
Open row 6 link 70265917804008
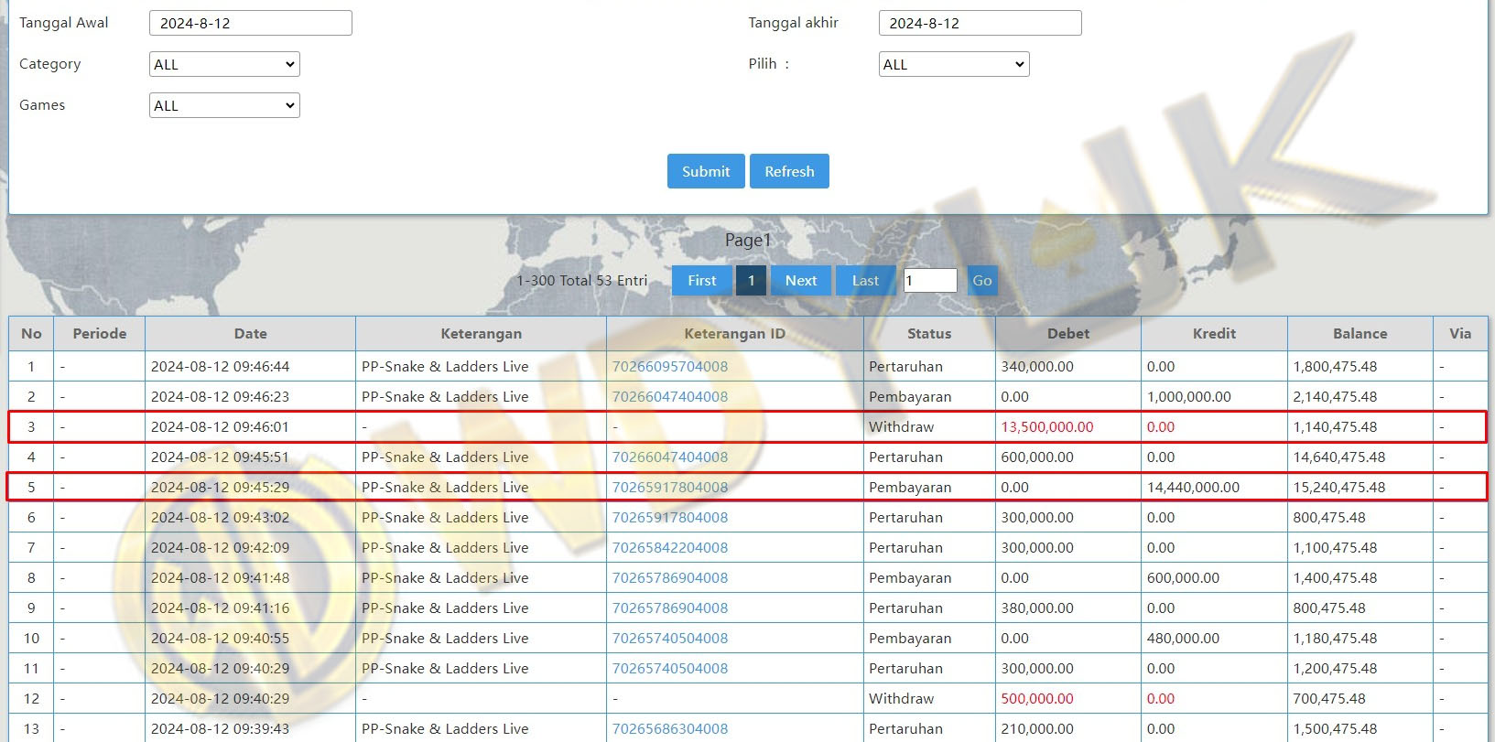(670, 517)
